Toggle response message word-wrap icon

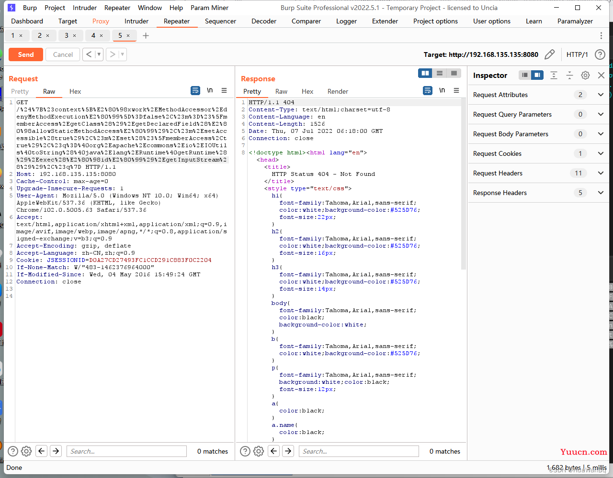point(428,90)
